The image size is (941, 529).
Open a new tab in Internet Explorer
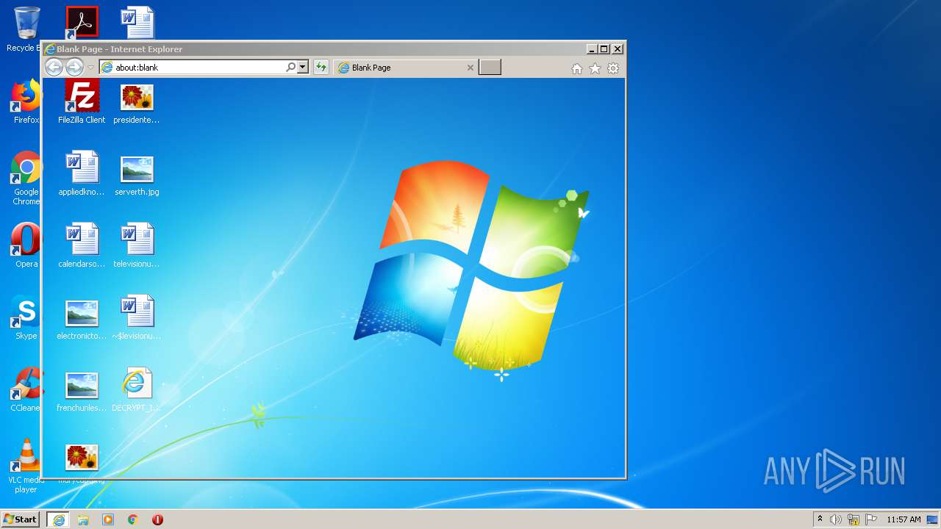[490, 68]
